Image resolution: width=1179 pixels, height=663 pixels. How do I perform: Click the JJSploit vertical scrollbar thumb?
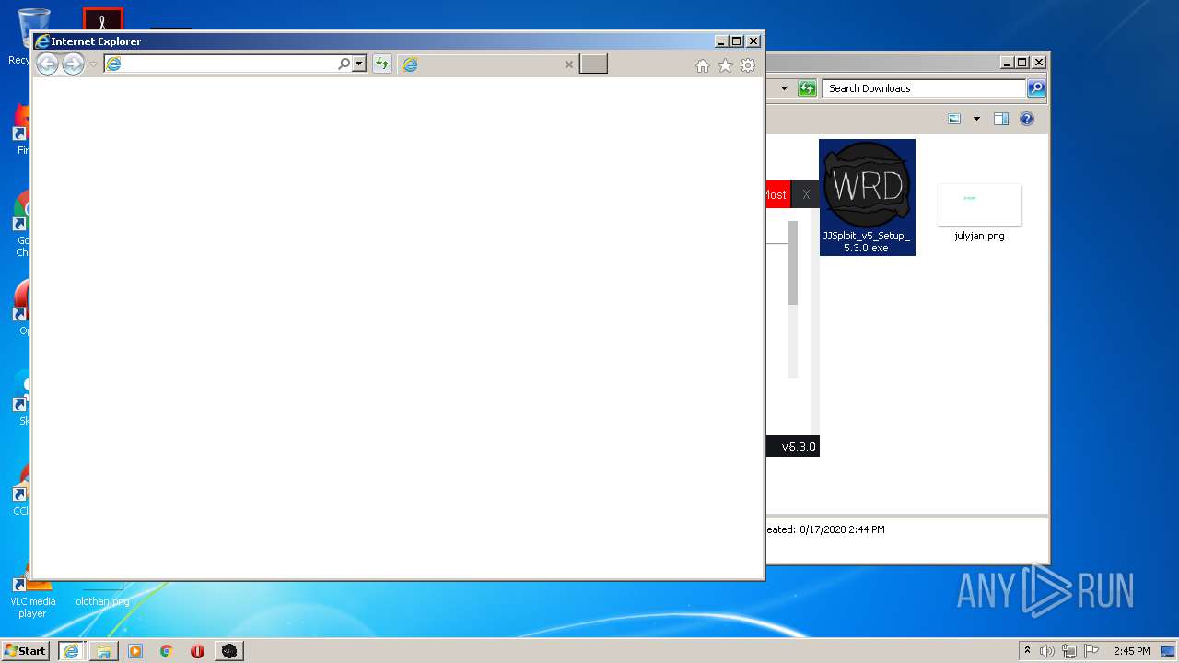click(793, 262)
